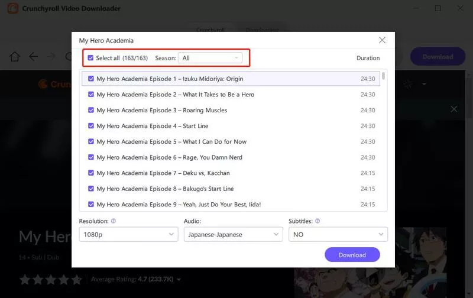Screen dimensions: 473x298
Task: Uncheck Episode 9 – Yeah, Just Do Your Best, Iida!
Action: pos(91,204)
